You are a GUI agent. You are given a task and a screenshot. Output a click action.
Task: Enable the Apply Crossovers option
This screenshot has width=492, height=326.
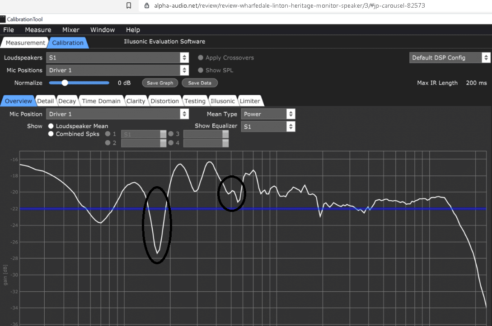[x=200, y=58]
